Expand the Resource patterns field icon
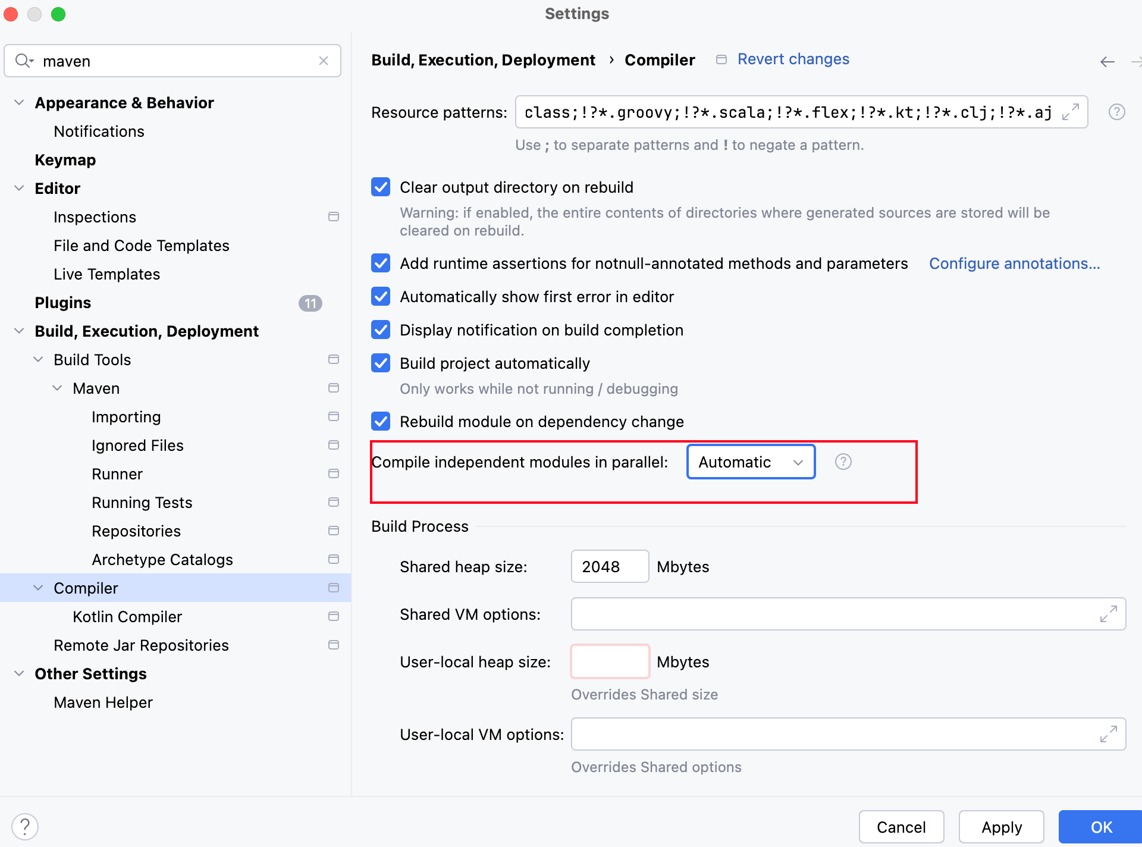This screenshot has width=1142, height=847. (x=1070, y=112)
